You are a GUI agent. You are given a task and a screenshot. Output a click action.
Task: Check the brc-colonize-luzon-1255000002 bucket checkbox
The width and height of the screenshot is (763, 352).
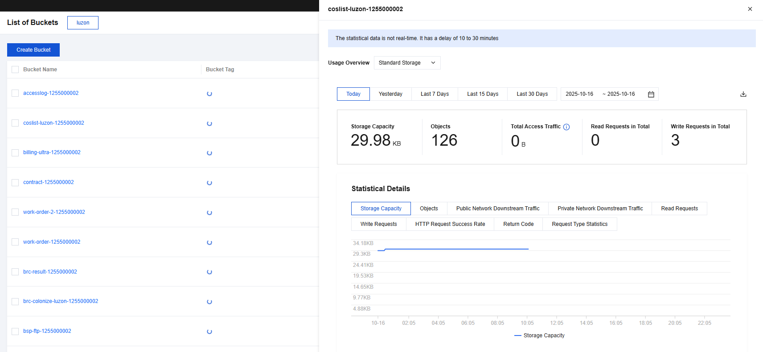pos(15,301)
